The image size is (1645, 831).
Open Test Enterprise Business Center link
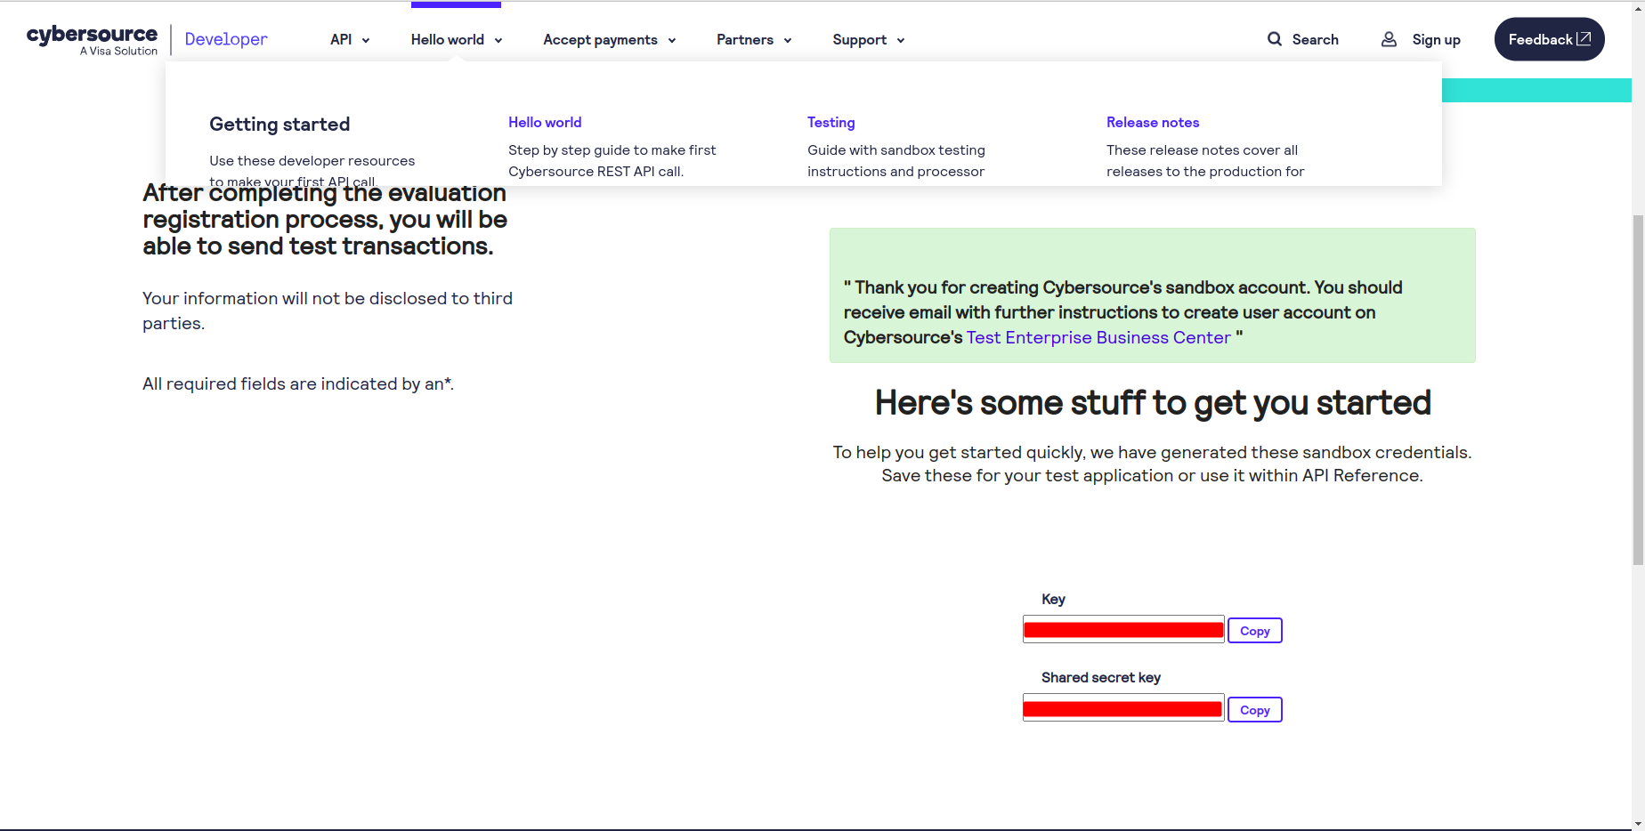point(1098,337)
